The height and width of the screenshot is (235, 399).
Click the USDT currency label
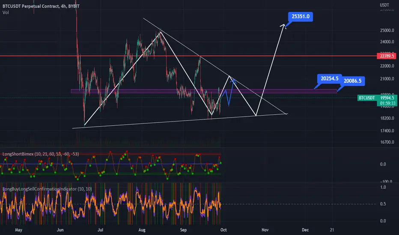point(384,5)
